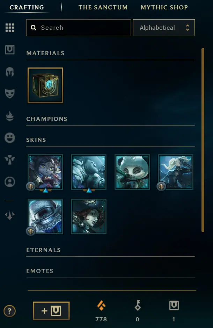Select the all items grid filter icon

[10, 28]
